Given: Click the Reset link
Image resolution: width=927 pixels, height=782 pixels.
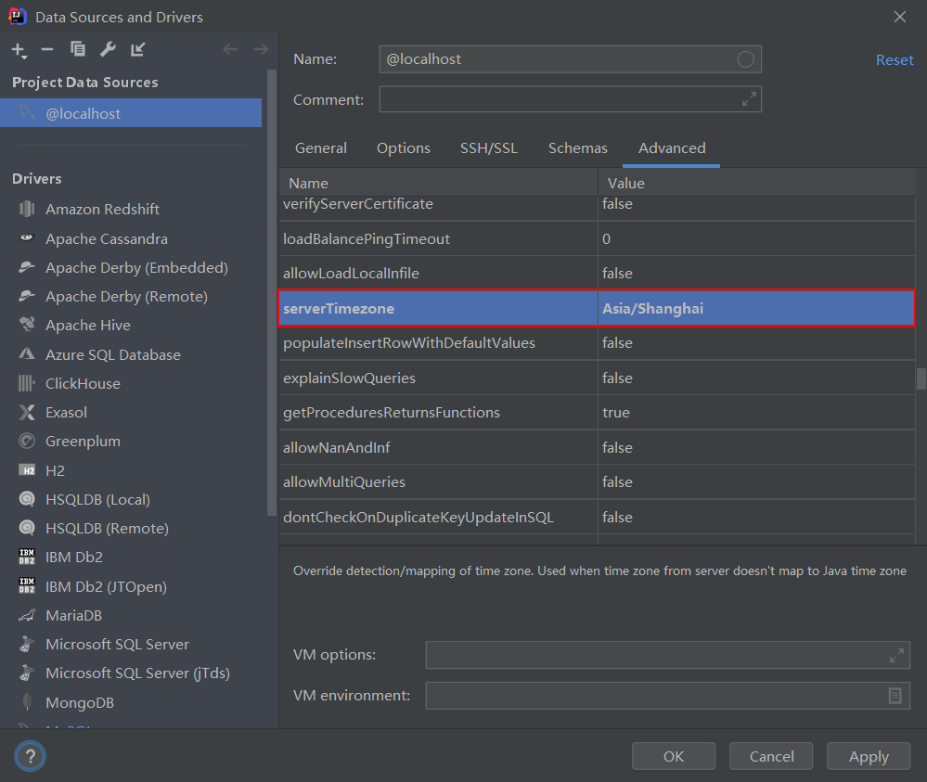Looking at the screenshot, I should click(x=895, y=59).
